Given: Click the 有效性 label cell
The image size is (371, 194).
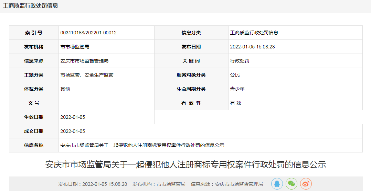Looking at the screenshot, I should tap(191, 103).
